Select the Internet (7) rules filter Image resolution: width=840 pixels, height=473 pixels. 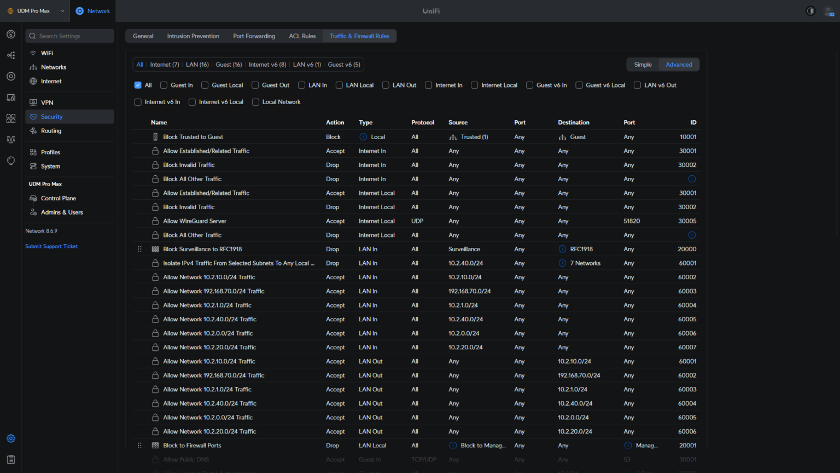tap(164, 64)
